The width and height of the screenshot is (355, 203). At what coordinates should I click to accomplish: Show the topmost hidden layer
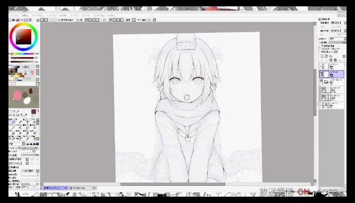click(x=321, y=65)
